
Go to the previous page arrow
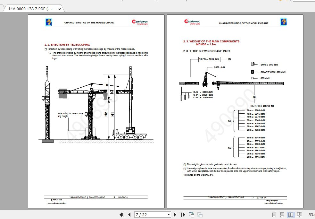(129, 215)
